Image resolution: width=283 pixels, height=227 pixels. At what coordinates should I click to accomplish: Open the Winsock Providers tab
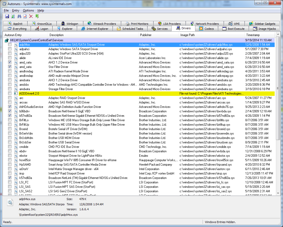[102, 24]
